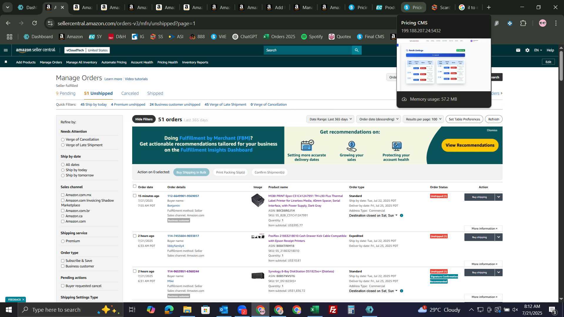Open the settings gear icon
The image size is (564, 317).
528,50
